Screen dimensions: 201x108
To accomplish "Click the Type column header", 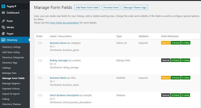I will (x=119, y=36).
